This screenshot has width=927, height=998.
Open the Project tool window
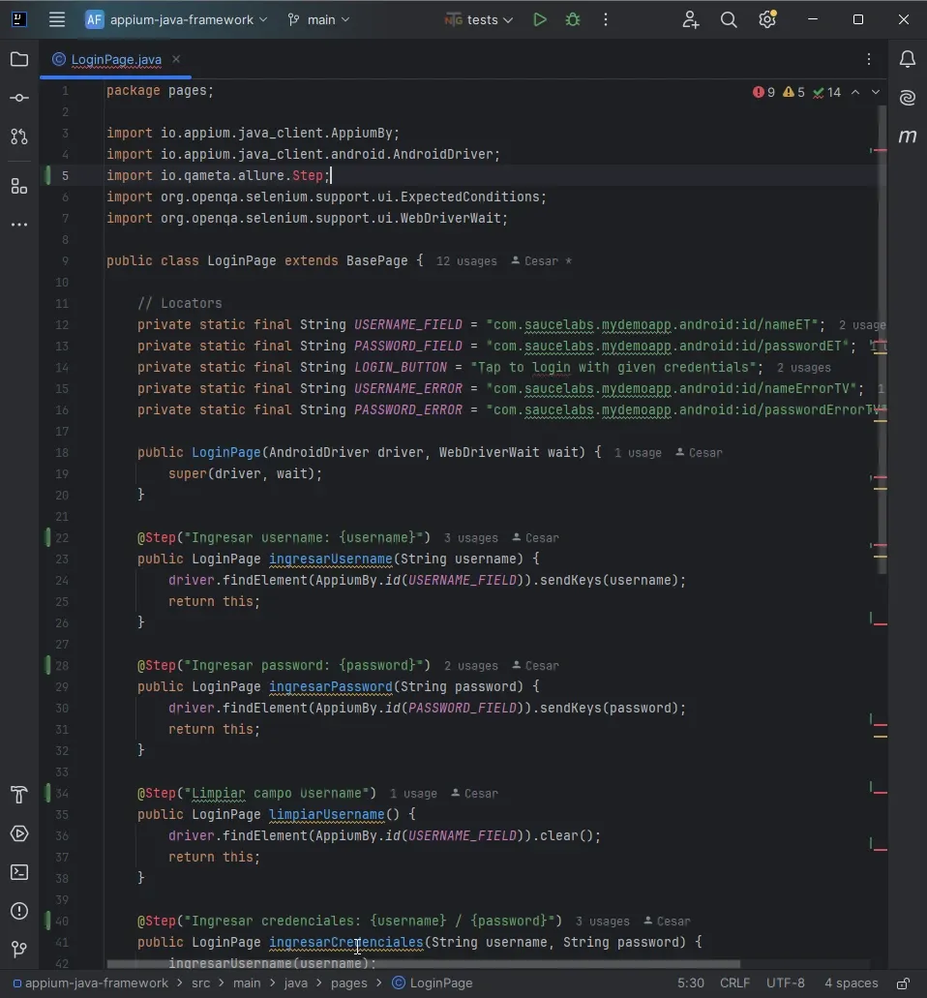point(19,59)
